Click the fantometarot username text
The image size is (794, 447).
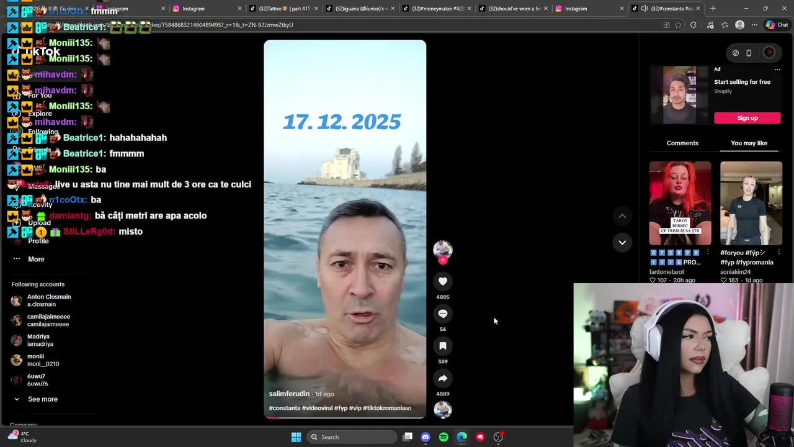pos(667,272)
